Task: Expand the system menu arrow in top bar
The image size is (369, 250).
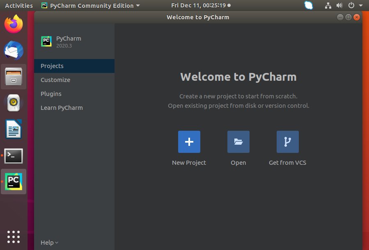Action: (361, 5)
